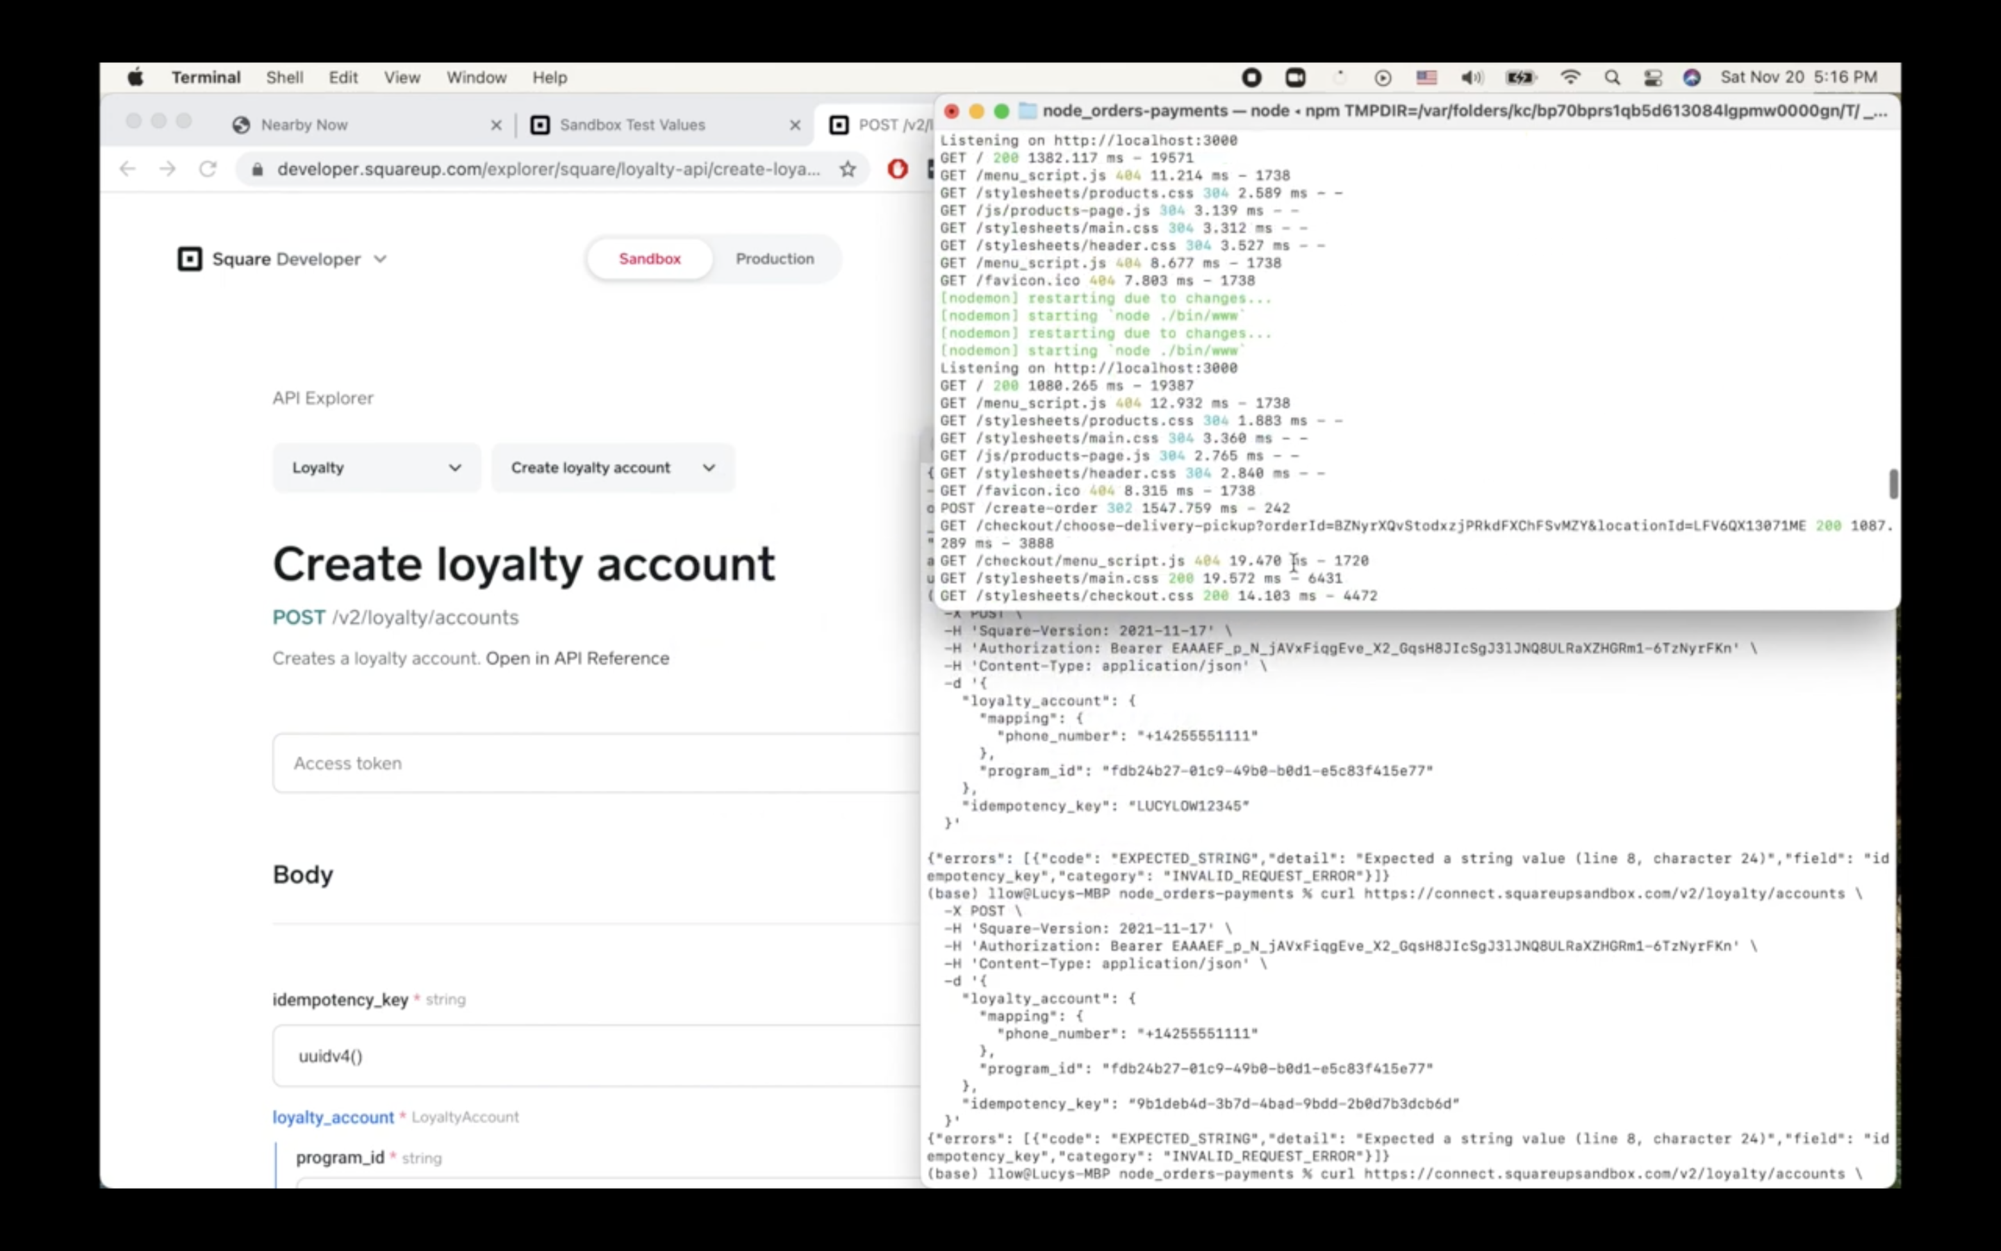Screen dimensions: 2001x1251
Task: Switch environment to Production
Action: point(774,259)
